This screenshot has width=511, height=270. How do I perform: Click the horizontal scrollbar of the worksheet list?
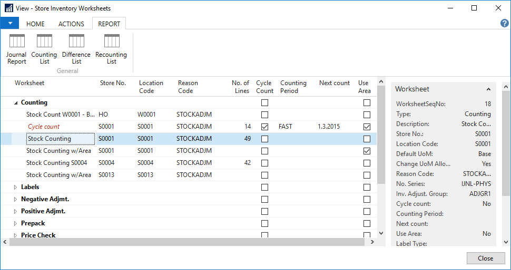(x=184, y=242)
